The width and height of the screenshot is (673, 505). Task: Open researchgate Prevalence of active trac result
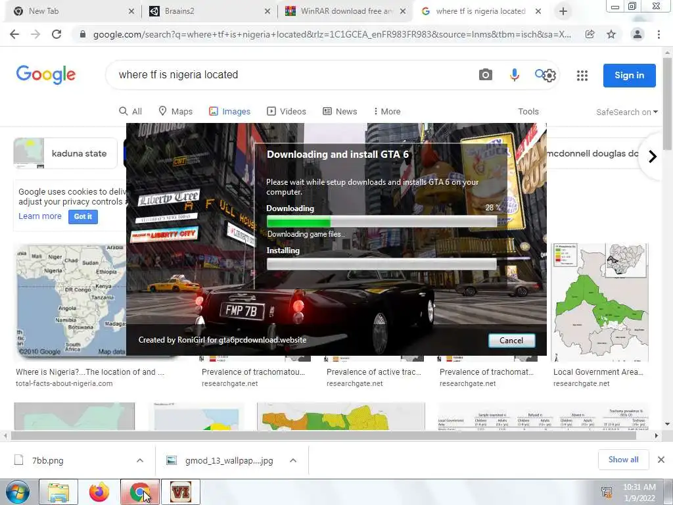[x=374, y=372]
